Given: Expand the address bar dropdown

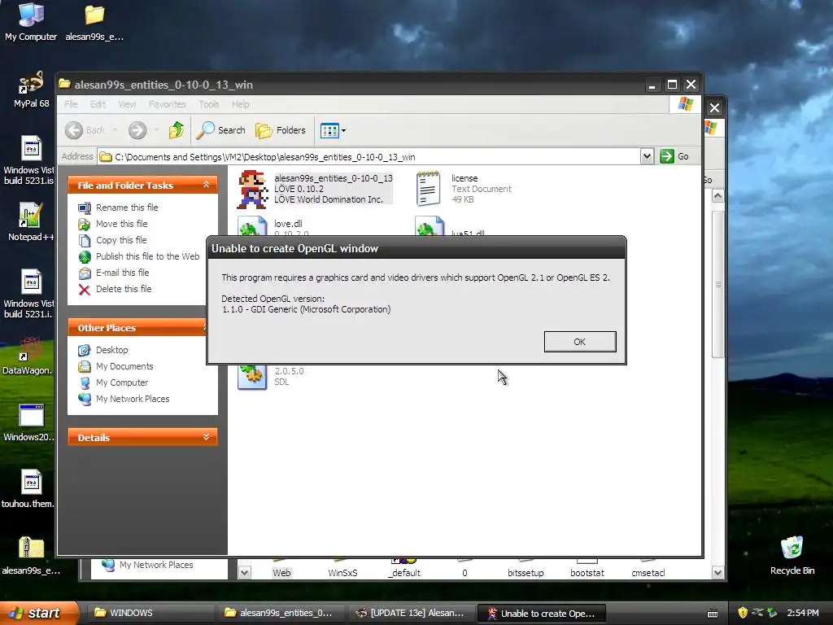Looking at the screenshot, I should [x=647, y=156].
